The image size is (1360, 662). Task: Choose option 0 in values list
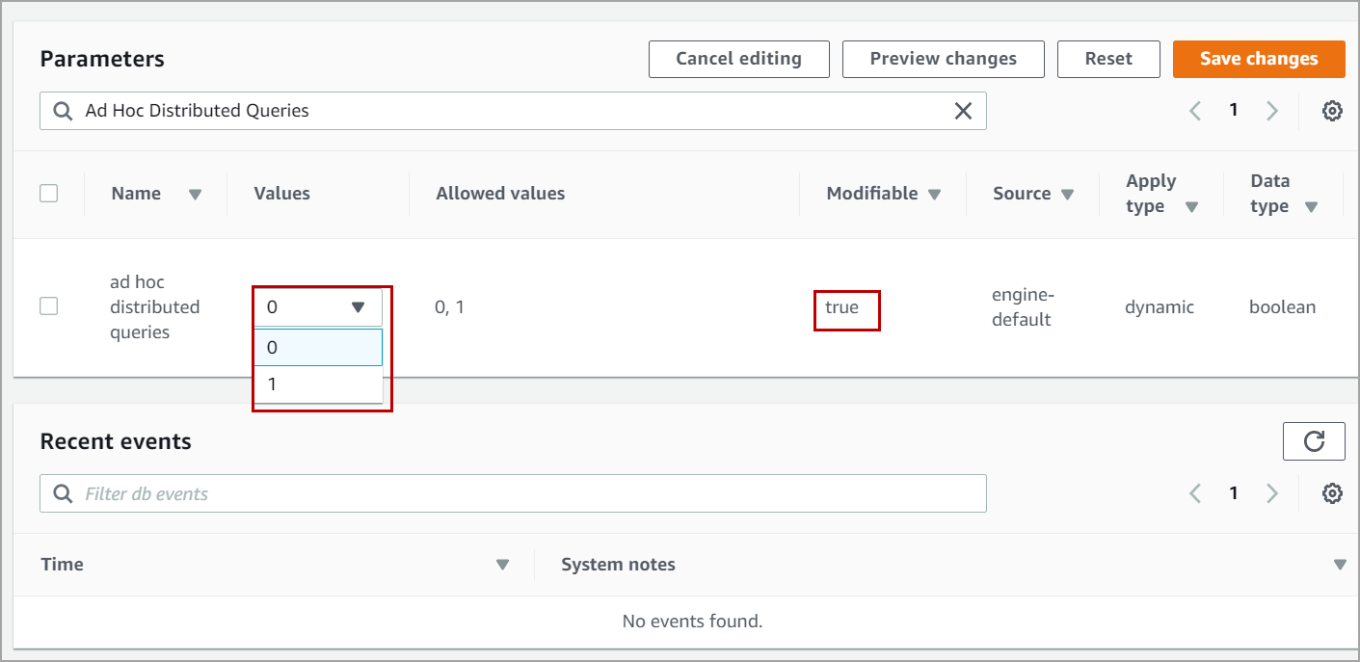[317, 348]
